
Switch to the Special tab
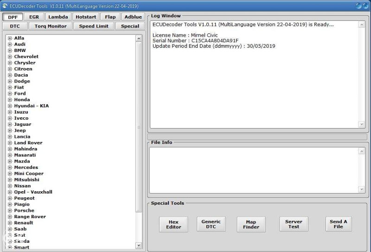(x=130, y=26)
